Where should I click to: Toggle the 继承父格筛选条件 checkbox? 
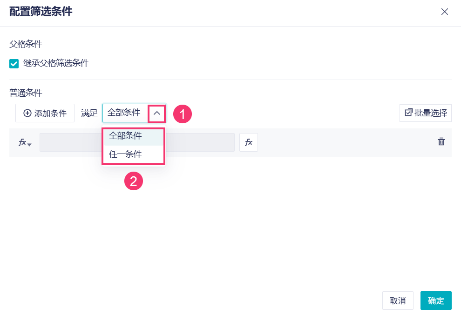[x=14, y=64]
